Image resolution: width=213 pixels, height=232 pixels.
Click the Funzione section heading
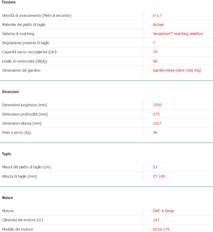pyautogui.click(x=9, y=2)
